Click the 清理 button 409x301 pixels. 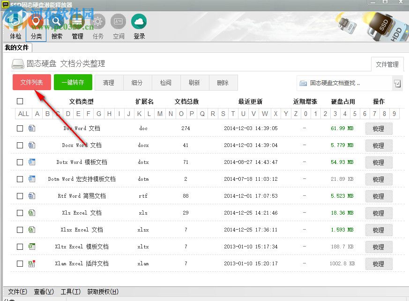coord(109,83)
